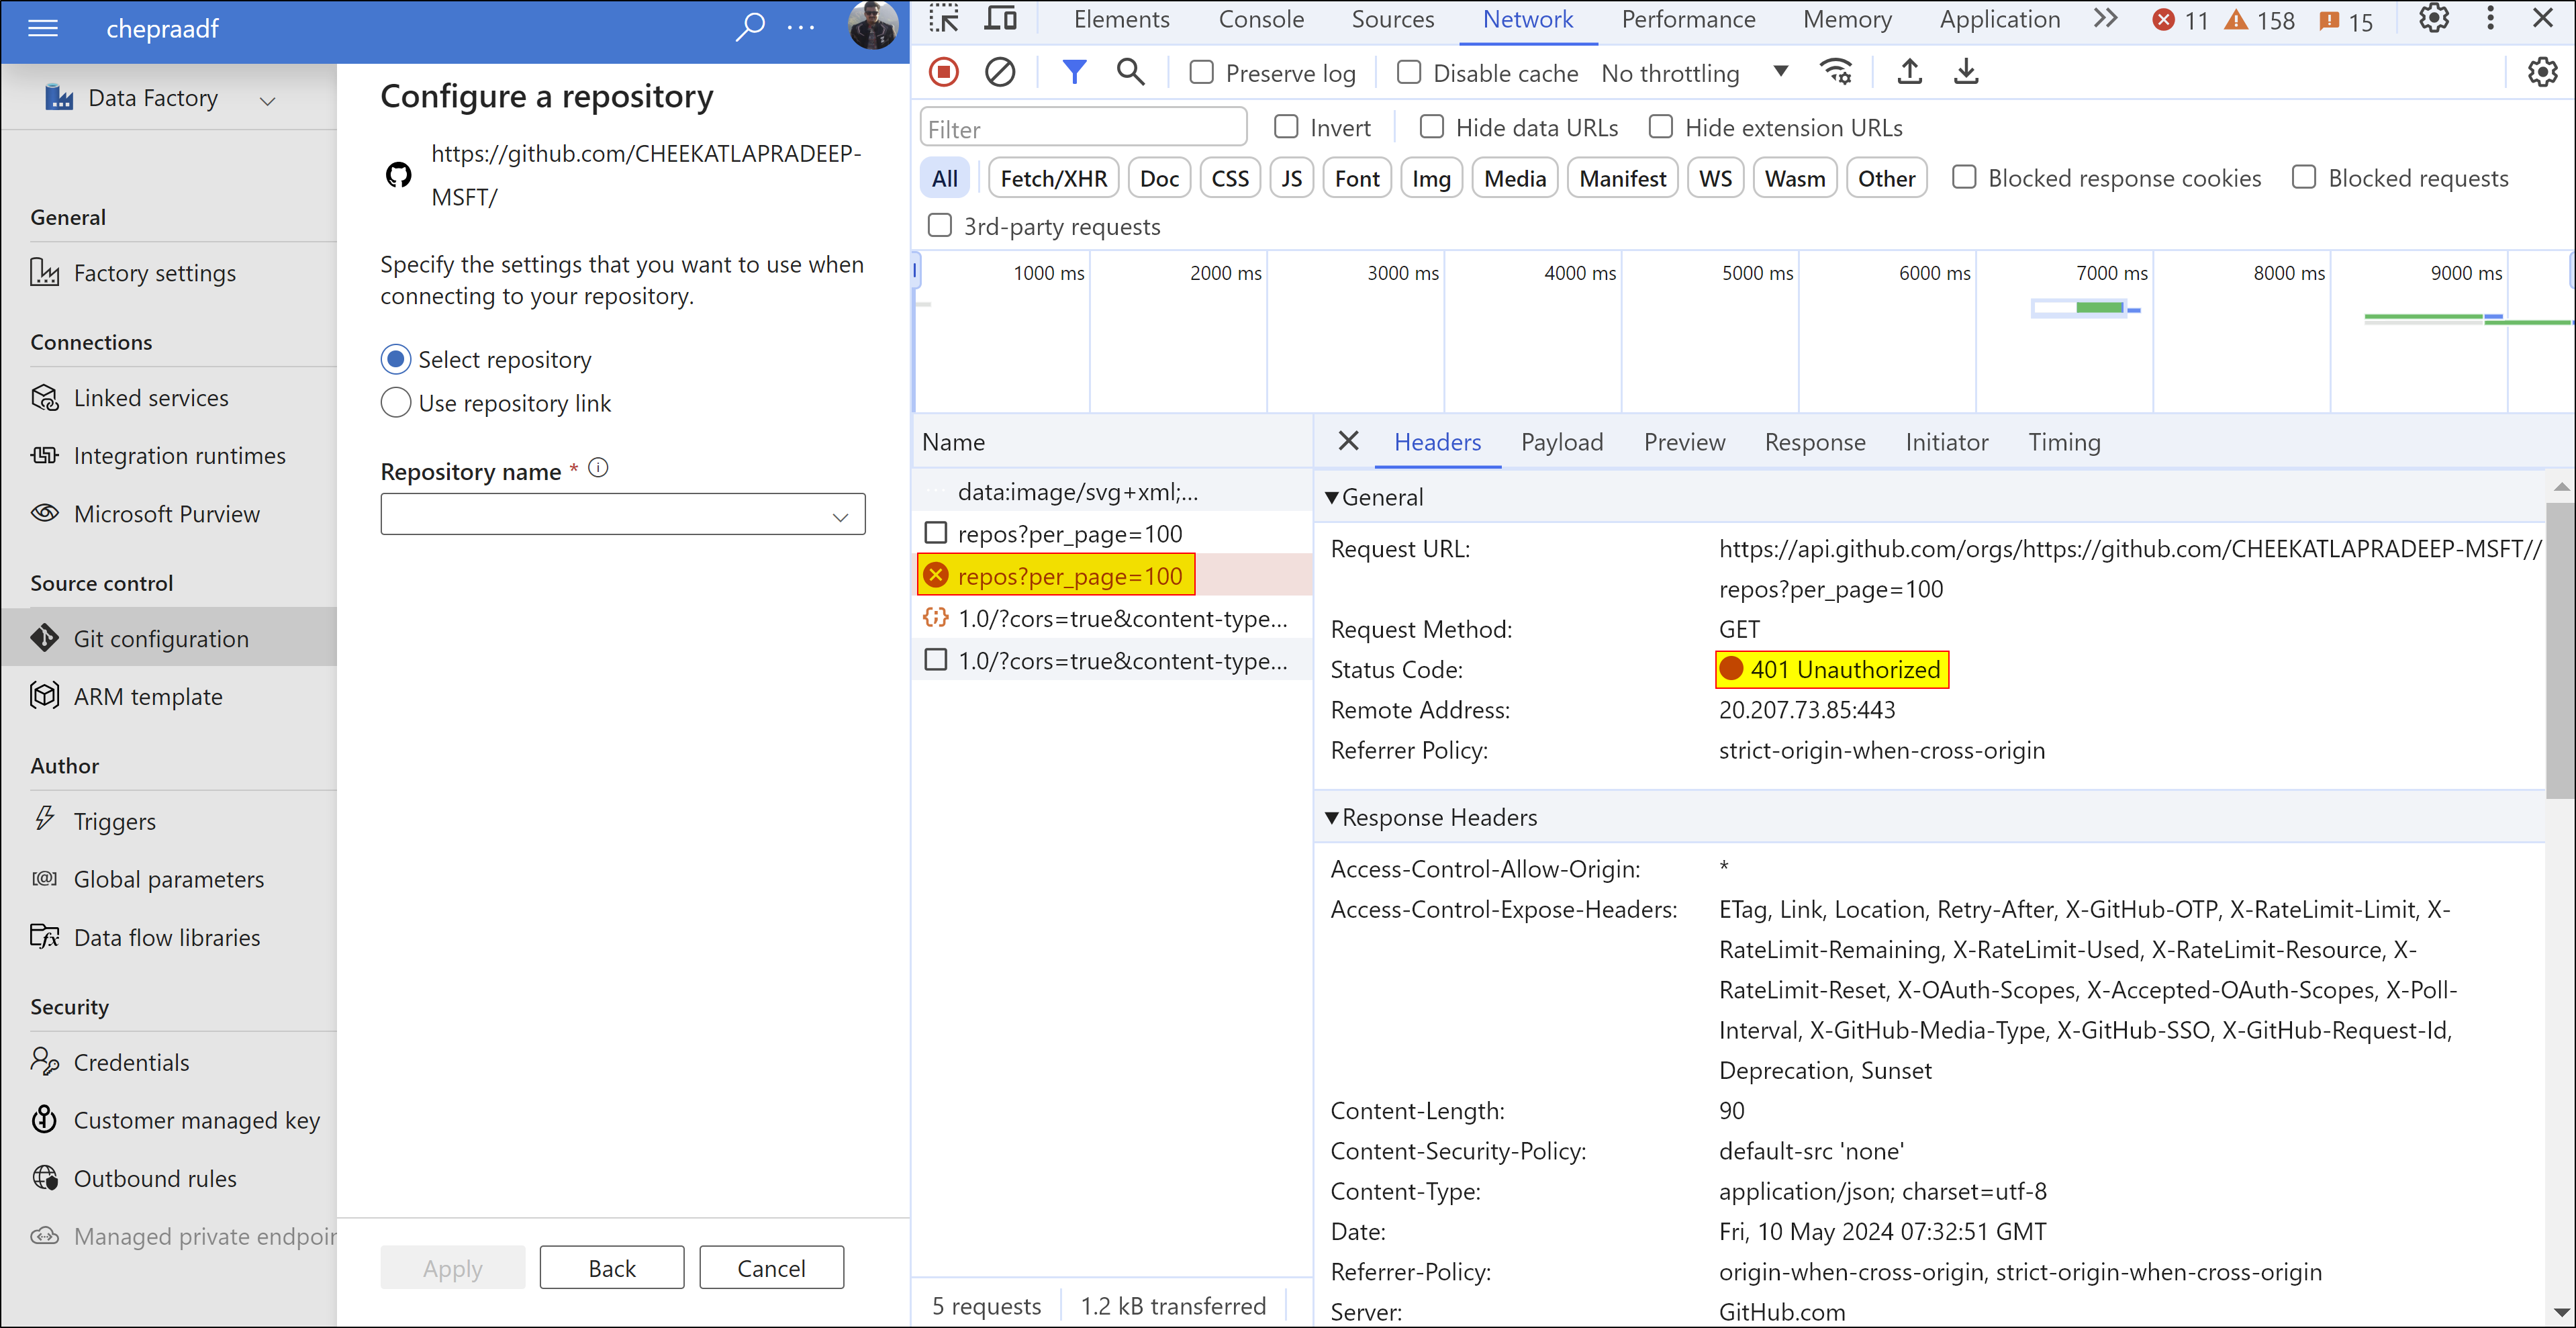Show more DevTools tabs chevron
This screenshot has height=1328, width=2576.
(x=2105, y=19)
